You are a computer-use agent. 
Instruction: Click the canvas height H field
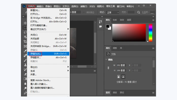tap(121, 70)
